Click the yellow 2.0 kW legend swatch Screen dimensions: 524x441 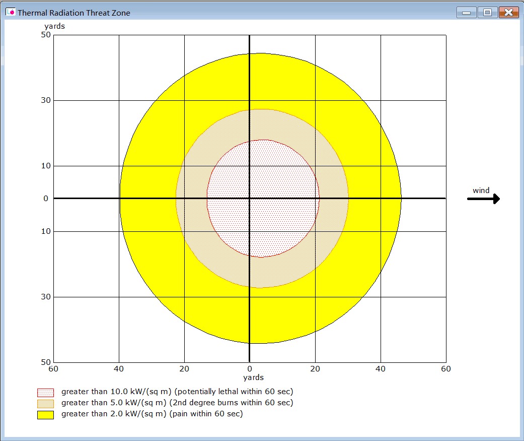[x=45, y=415]
